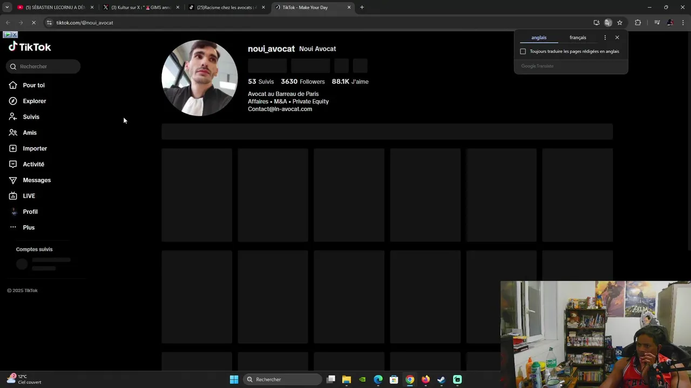
Task: Open Steam from taskbar
Action: point(441,379)
